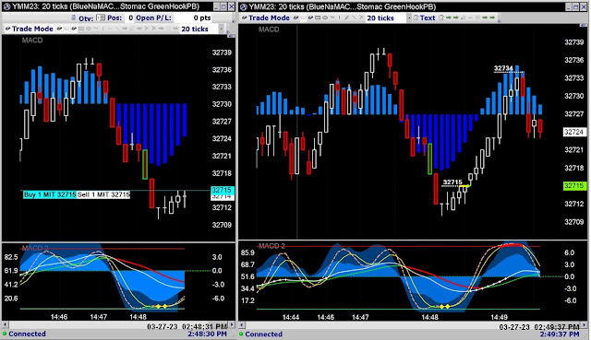Click 82.5 scale value in left MACD 2 panel
This screenshot has height=340, width=591.
tap(11, 257)
